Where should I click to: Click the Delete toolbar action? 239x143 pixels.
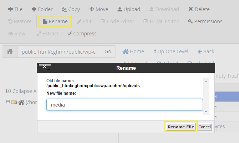click(199, 9)
